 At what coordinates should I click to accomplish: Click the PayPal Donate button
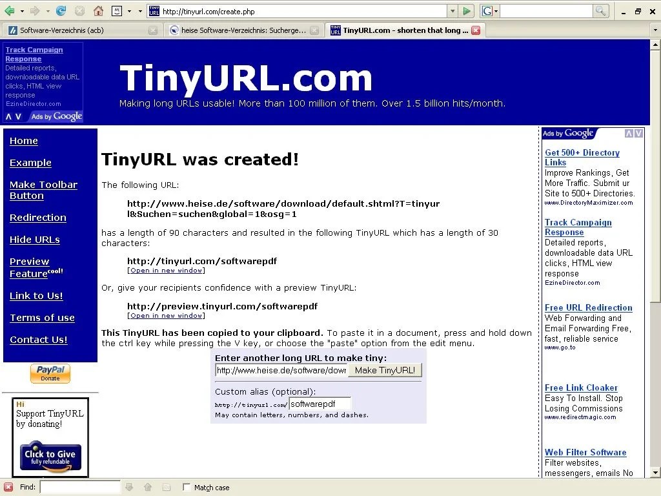pyautogui.click(x=50, y=373)
